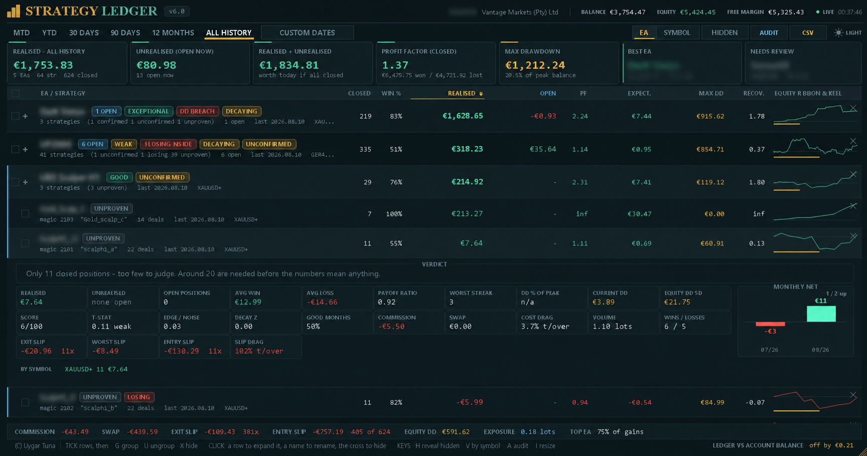Open the SYMBOL grouping tab

tap(677, 33)
